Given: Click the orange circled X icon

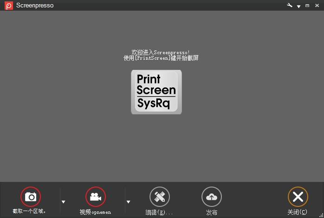Looking at the screenshot, I should click(x=298, y=197).
